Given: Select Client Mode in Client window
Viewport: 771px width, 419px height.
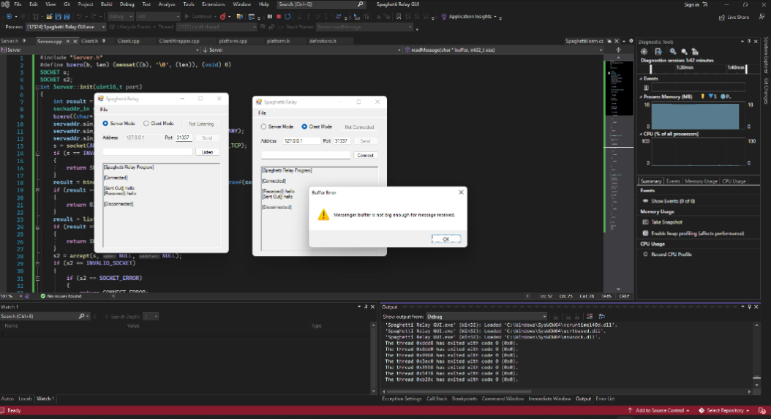Looking at the screenshot, I should tap(304, 127).
